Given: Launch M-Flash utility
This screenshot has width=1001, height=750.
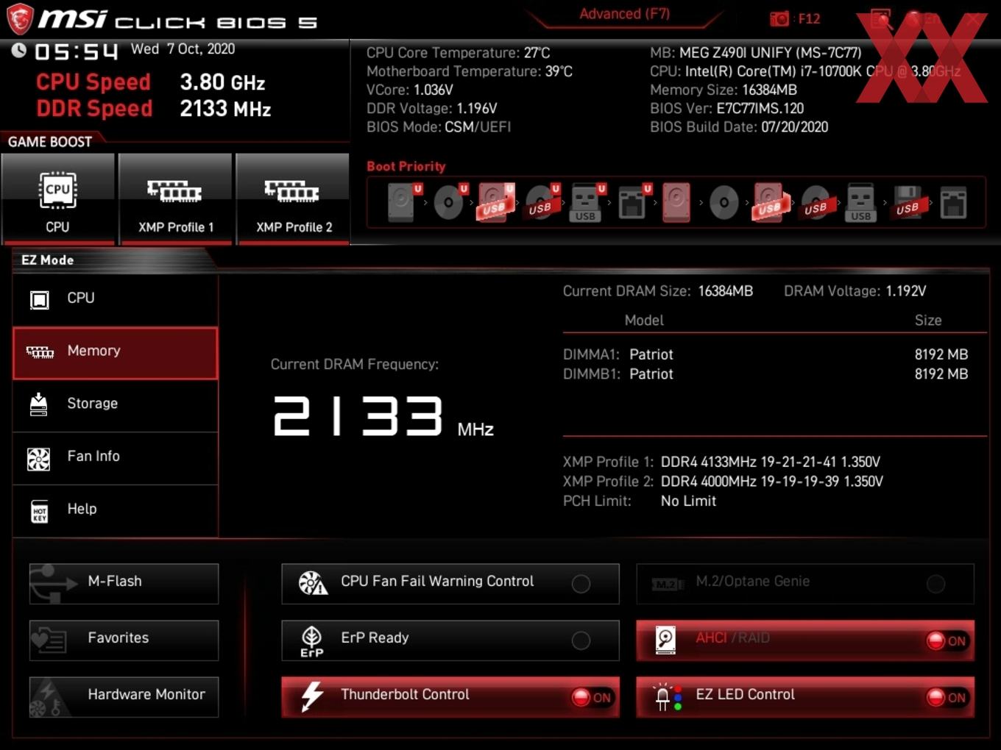Looking at the screenshot, I should pos(124,584).
